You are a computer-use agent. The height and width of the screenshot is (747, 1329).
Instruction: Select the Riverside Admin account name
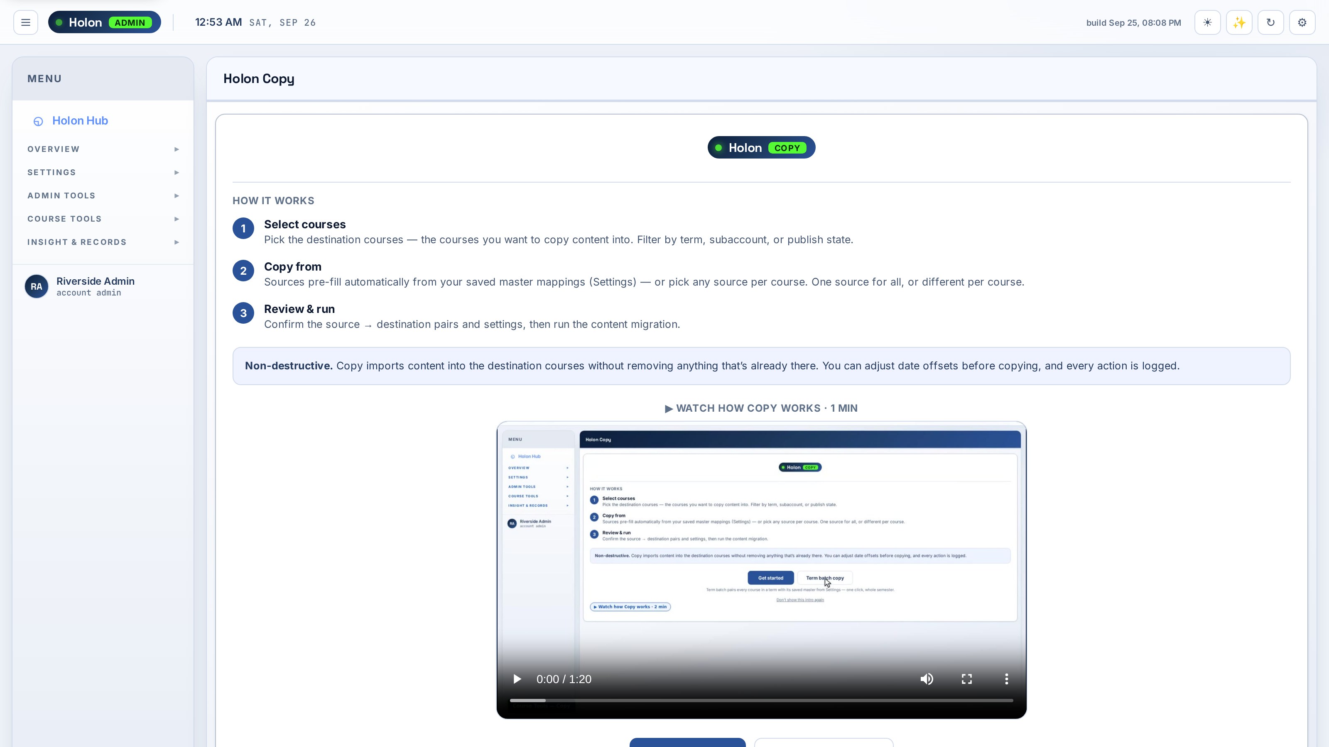[x=96, y=281]
